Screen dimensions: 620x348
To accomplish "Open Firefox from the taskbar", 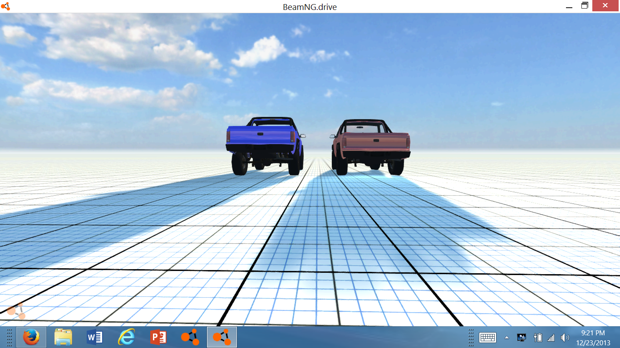I will pos(31,337).
